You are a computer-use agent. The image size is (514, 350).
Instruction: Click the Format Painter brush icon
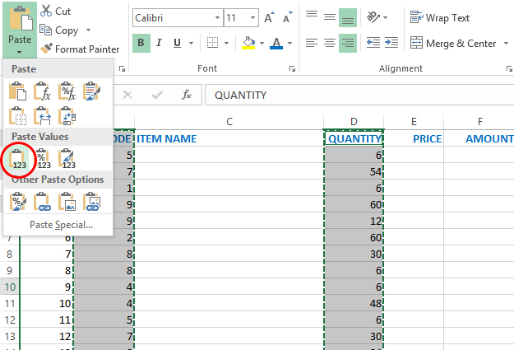pos(45,49)
